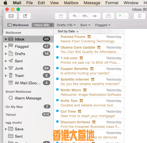The height and width of the screenshot is (143, 147).
Task: Open the flag color dropdown arrow
Action: click(x=126, y=16)
